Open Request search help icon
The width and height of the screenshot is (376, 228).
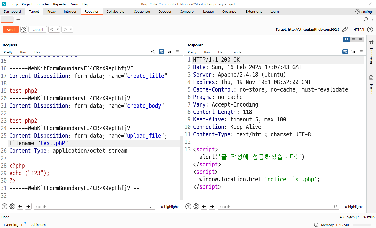click(4, 206)
